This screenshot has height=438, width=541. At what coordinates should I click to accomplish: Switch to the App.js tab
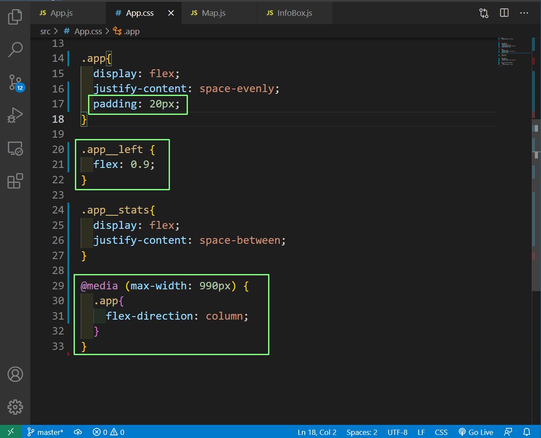tap(68, 13)
